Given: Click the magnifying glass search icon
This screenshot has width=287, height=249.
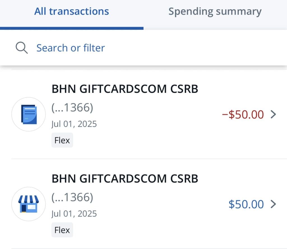Looking at the screenshot, I should click(x=22, y=48).
